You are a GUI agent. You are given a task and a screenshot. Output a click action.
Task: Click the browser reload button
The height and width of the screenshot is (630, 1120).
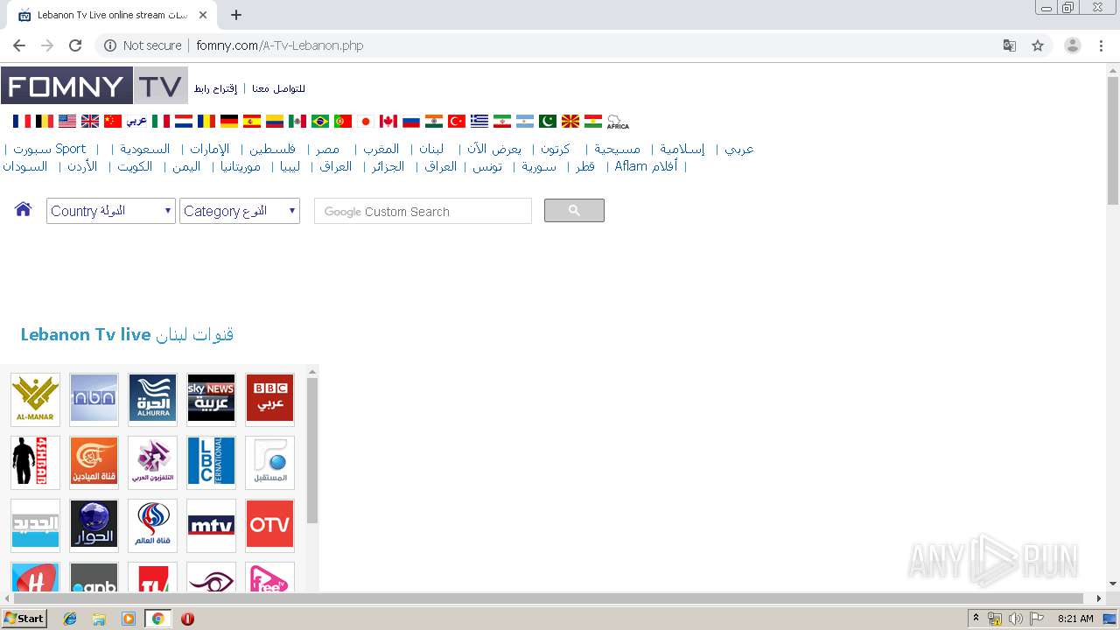click(75, 45)
